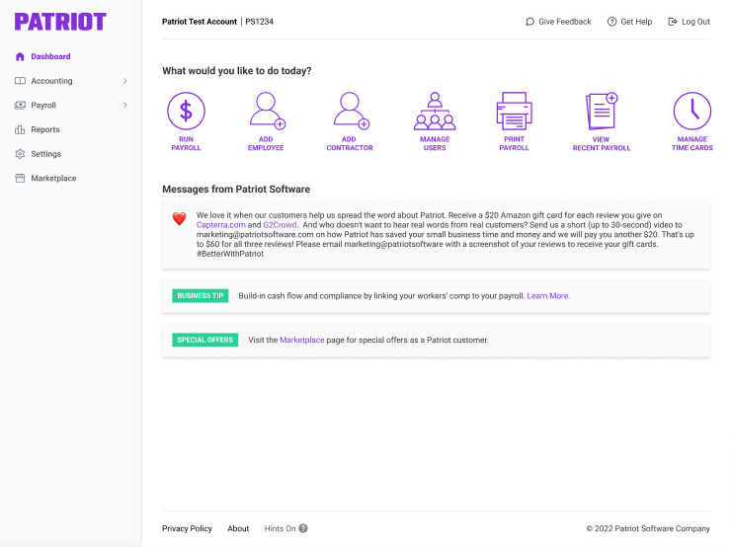Click the #BetterWithPatriot hashtag text
The height and width of the screenshot is (547, 730).
tap(230, 254)
